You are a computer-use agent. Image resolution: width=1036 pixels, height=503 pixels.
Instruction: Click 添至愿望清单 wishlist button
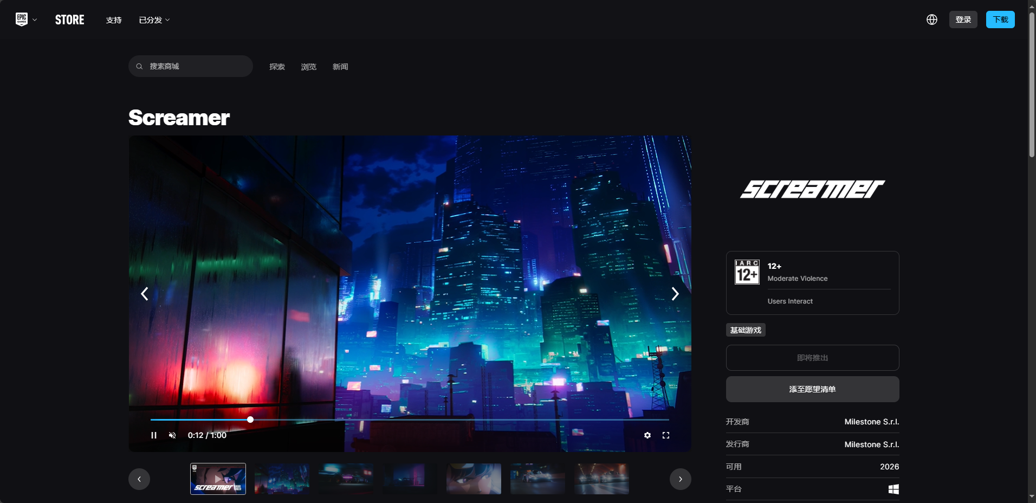pyautogui.click(x=813, y=389)
